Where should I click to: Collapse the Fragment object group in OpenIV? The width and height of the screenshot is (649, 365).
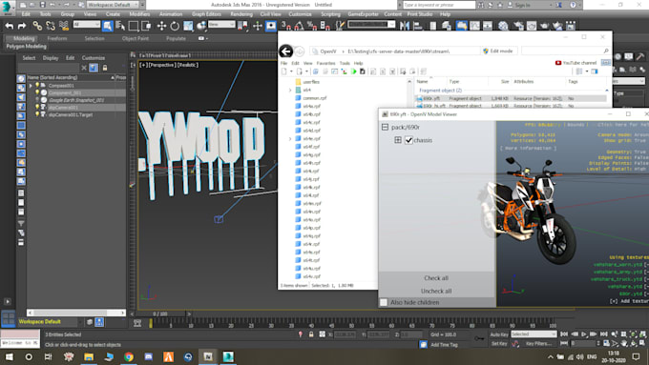(607, 91)
